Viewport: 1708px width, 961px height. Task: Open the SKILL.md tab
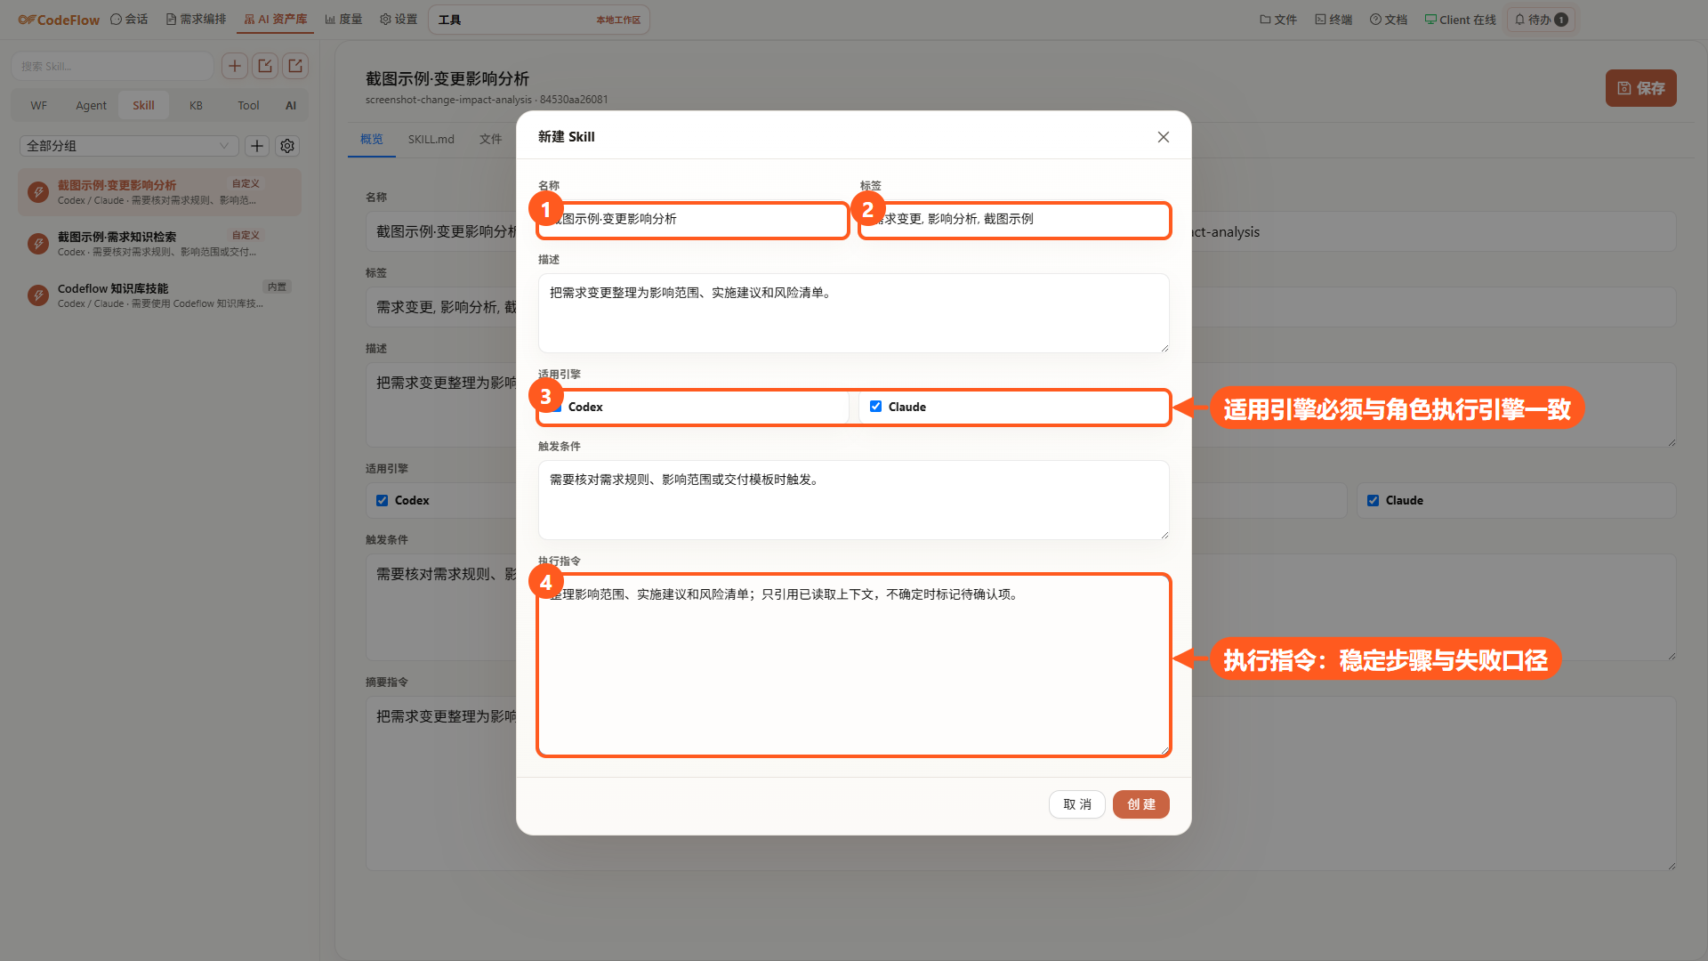click(x=431, y=139)
